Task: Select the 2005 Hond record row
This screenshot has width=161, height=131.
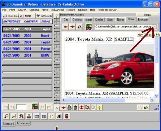Action: (27, 36)
